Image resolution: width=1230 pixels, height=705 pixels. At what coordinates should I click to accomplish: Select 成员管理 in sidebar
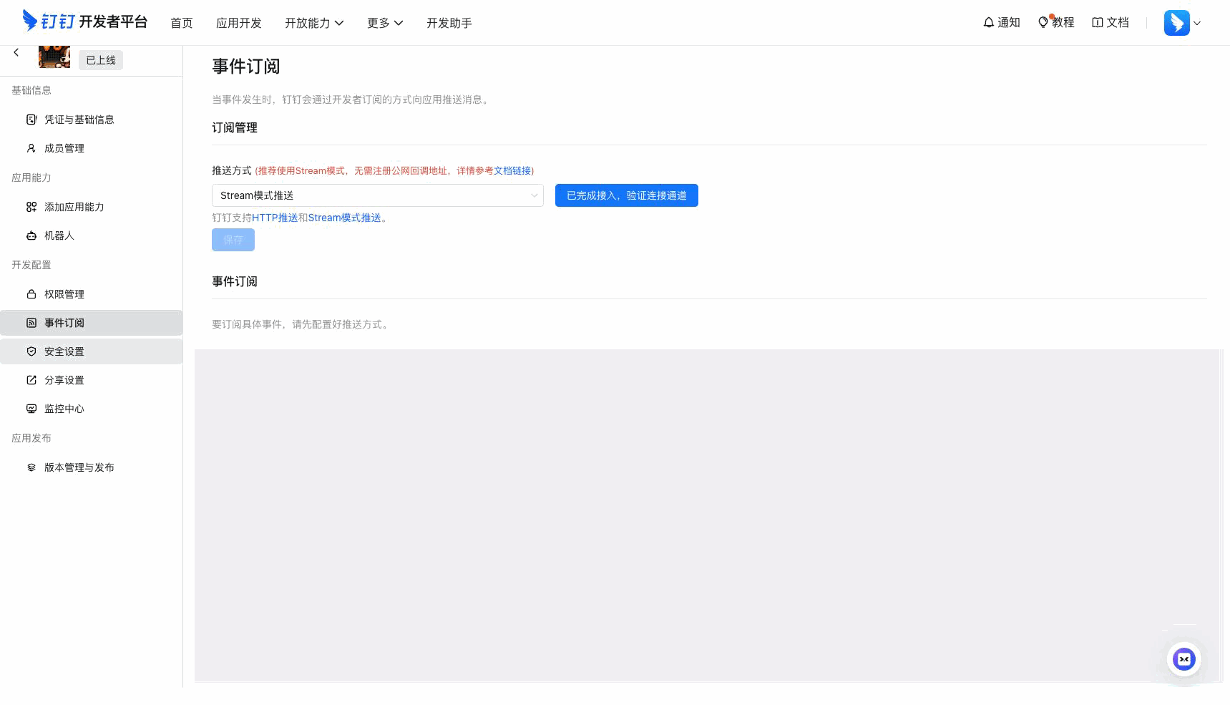92,148
